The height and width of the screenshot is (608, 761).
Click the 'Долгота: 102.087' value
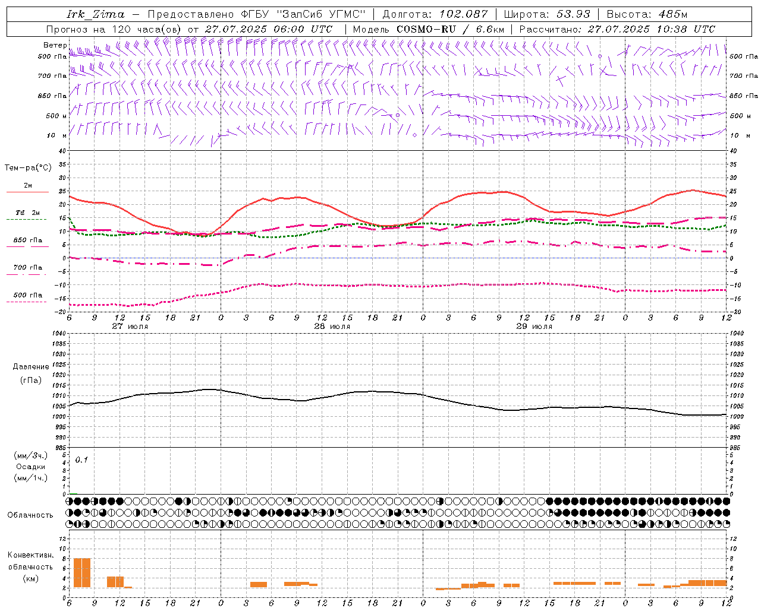pyautogui.click(x=435, y=14)
